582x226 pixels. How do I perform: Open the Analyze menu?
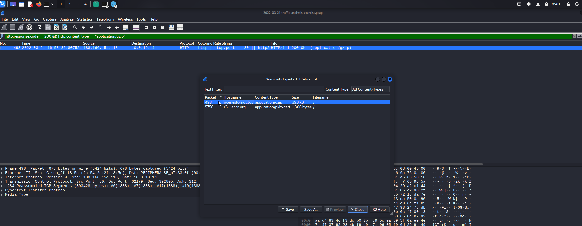tap(67, 19)
